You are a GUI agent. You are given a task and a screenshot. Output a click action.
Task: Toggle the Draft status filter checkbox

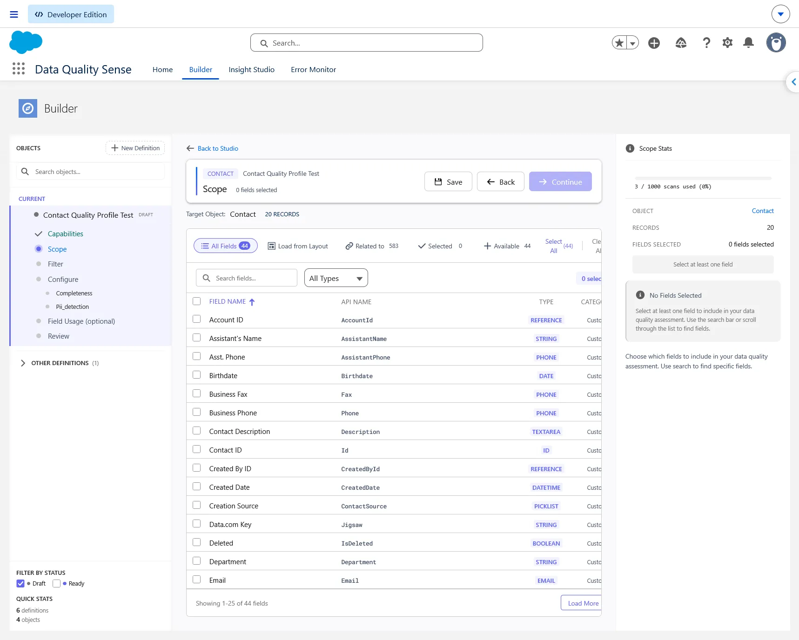click(20, 583)
